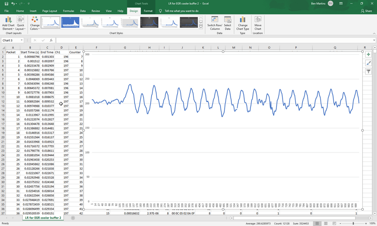Click the Share button
Viewport: 377px width, 226px height.
(366, 11)
